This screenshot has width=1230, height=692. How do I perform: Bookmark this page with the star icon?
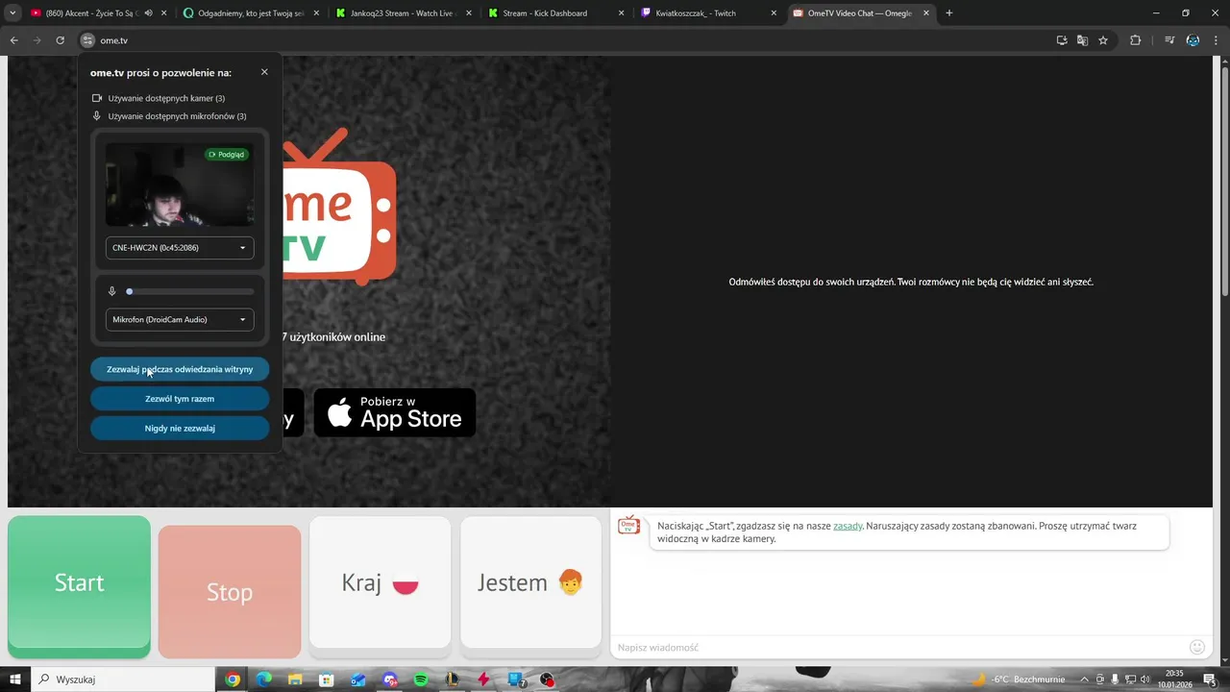(x=1103, y=40)
